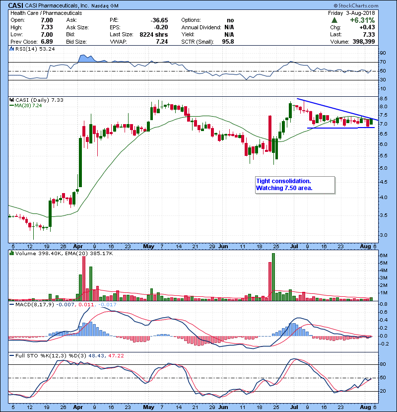Click the Volume value 398,399
This screenshot has height=412, width=397.
364,42
